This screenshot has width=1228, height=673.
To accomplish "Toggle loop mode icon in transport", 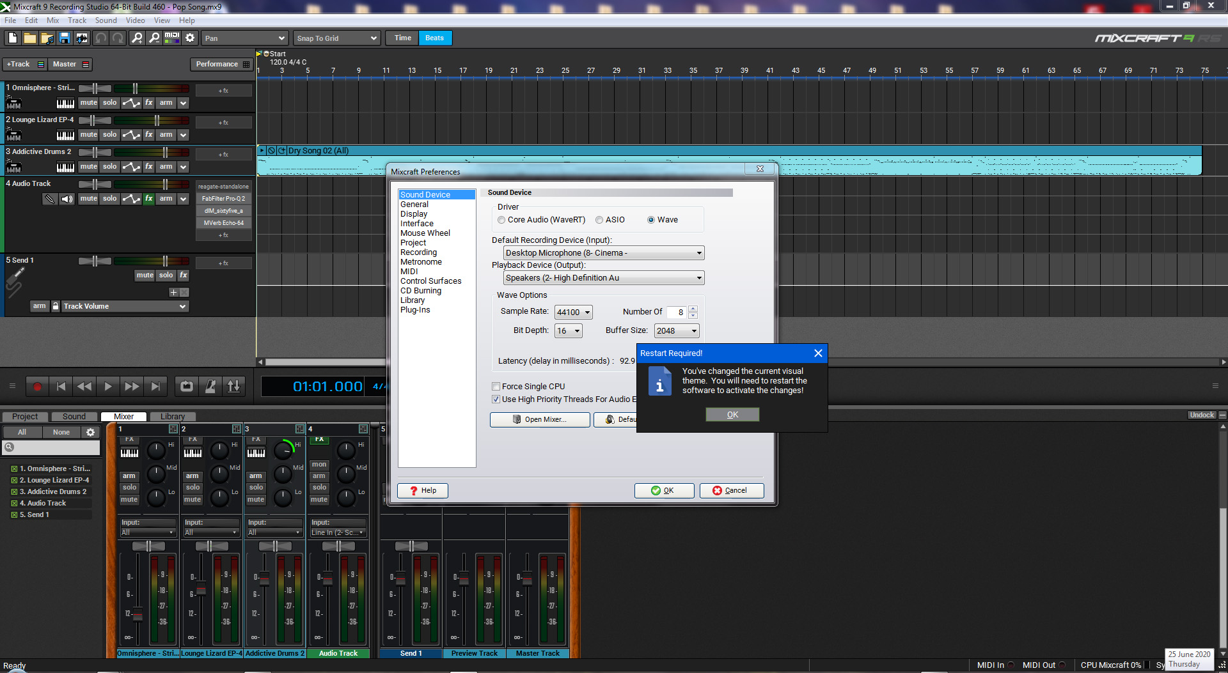I will tap(187, 386).
